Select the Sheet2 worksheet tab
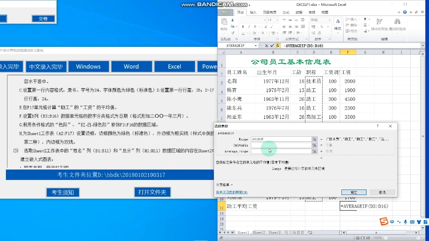This screenshot has width=429, height=241. [x=260, y=232]
